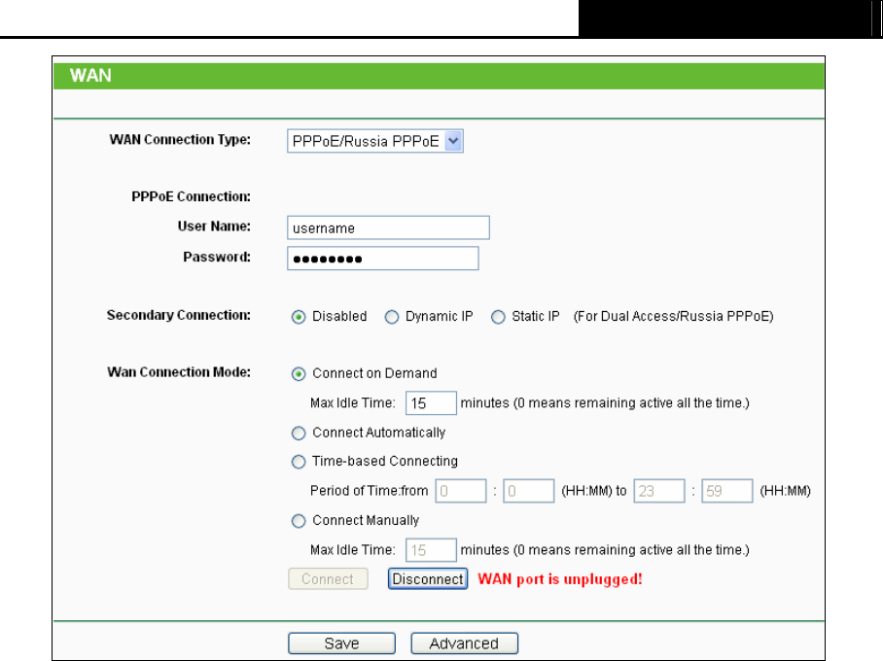
Task: Click the 'Secondary Connection:' label
Action: click(x=179, y=315)
